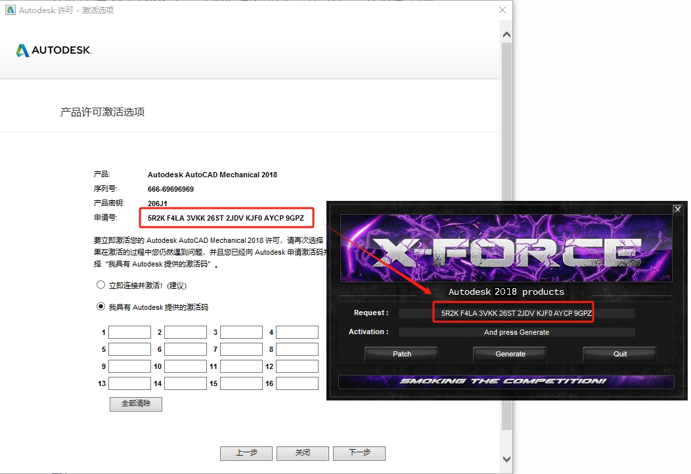691x474 pixels.
Task: Click serial number 666-69696969
Action: point(171,189)
